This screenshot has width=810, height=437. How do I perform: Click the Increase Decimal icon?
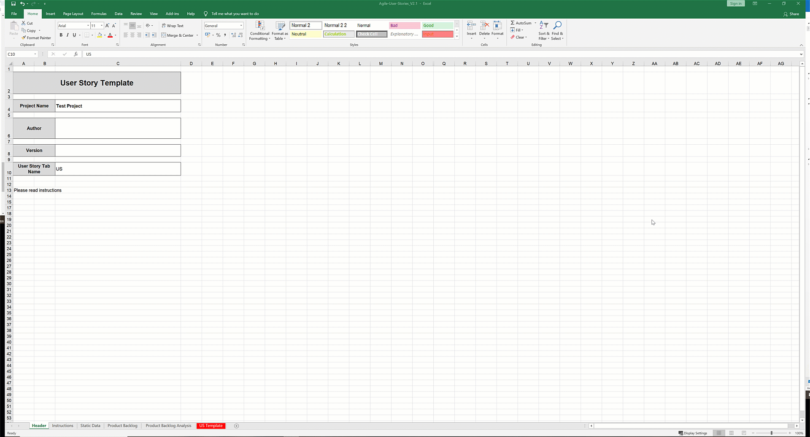coord(232,35)
